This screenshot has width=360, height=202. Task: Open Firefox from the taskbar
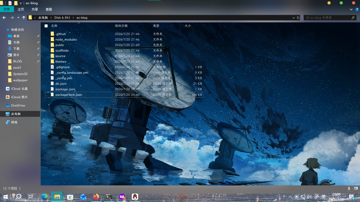96,196
